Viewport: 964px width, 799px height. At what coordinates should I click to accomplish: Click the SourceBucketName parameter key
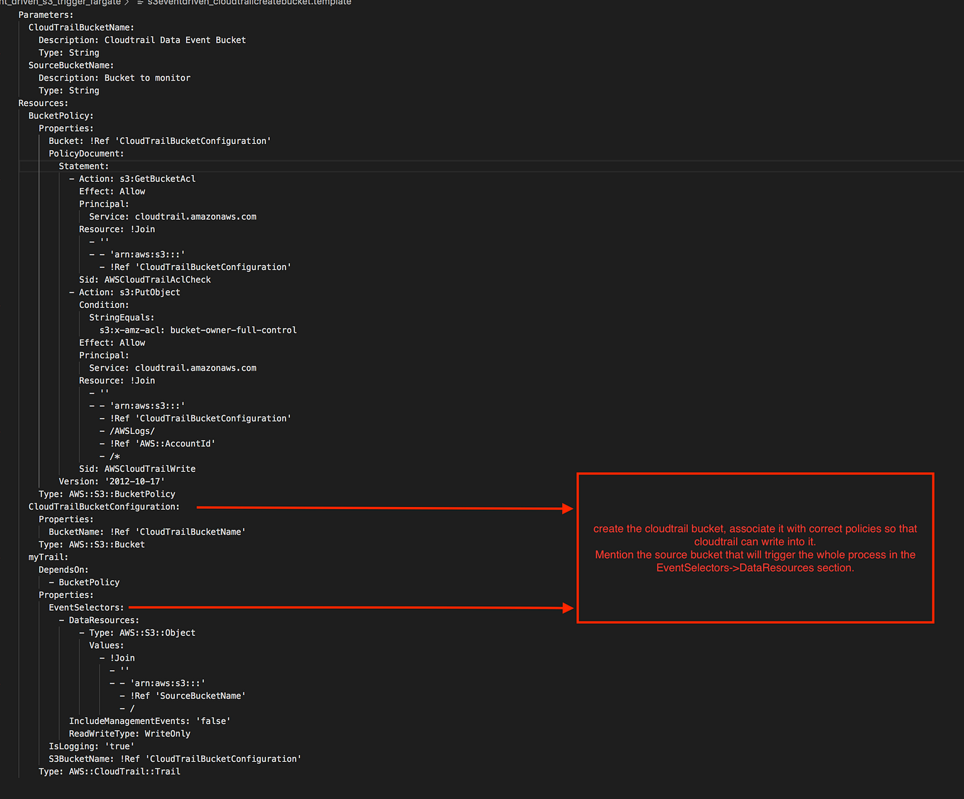(x=71, y=65)
